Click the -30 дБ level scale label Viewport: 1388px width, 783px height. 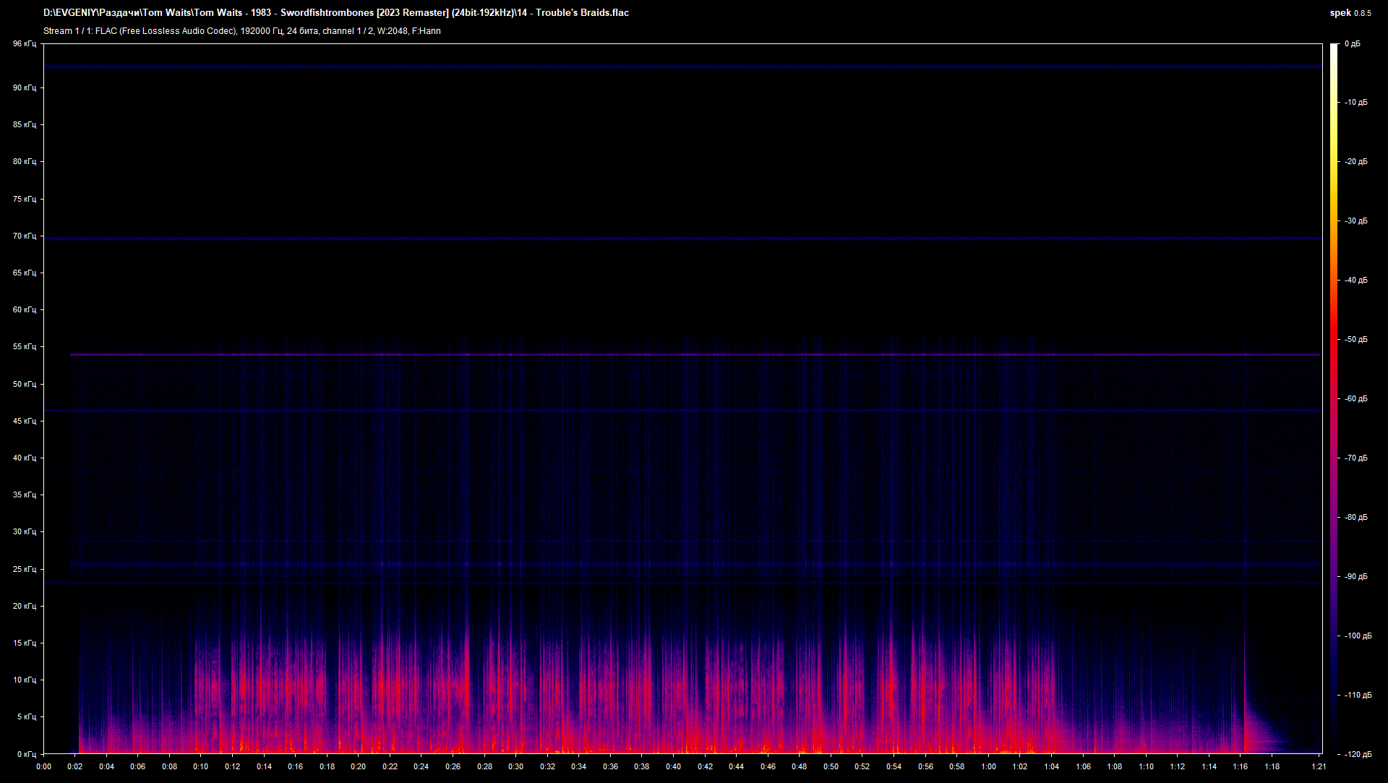(x=1356, y=221)
